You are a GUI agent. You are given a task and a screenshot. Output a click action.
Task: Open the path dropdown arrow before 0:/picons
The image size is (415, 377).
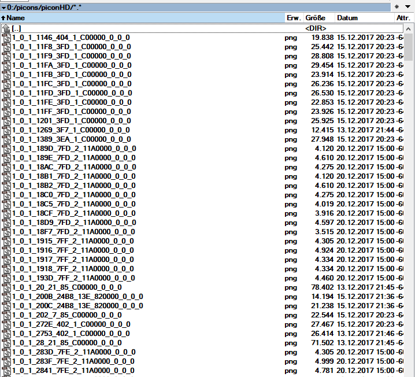(x=3, y=7)
